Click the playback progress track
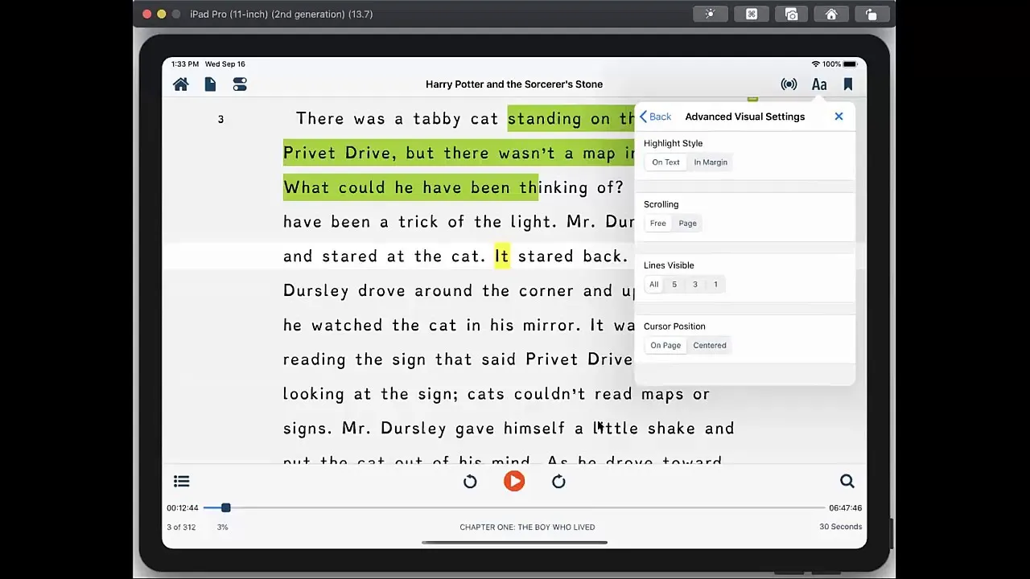Image resolution: width=1030 pixels, height=579 pixels. [x=515, y=508]
